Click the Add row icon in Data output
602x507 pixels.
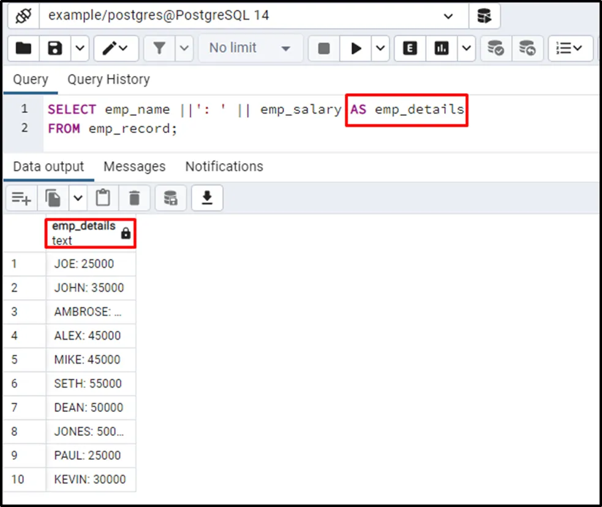click(21, 197)
